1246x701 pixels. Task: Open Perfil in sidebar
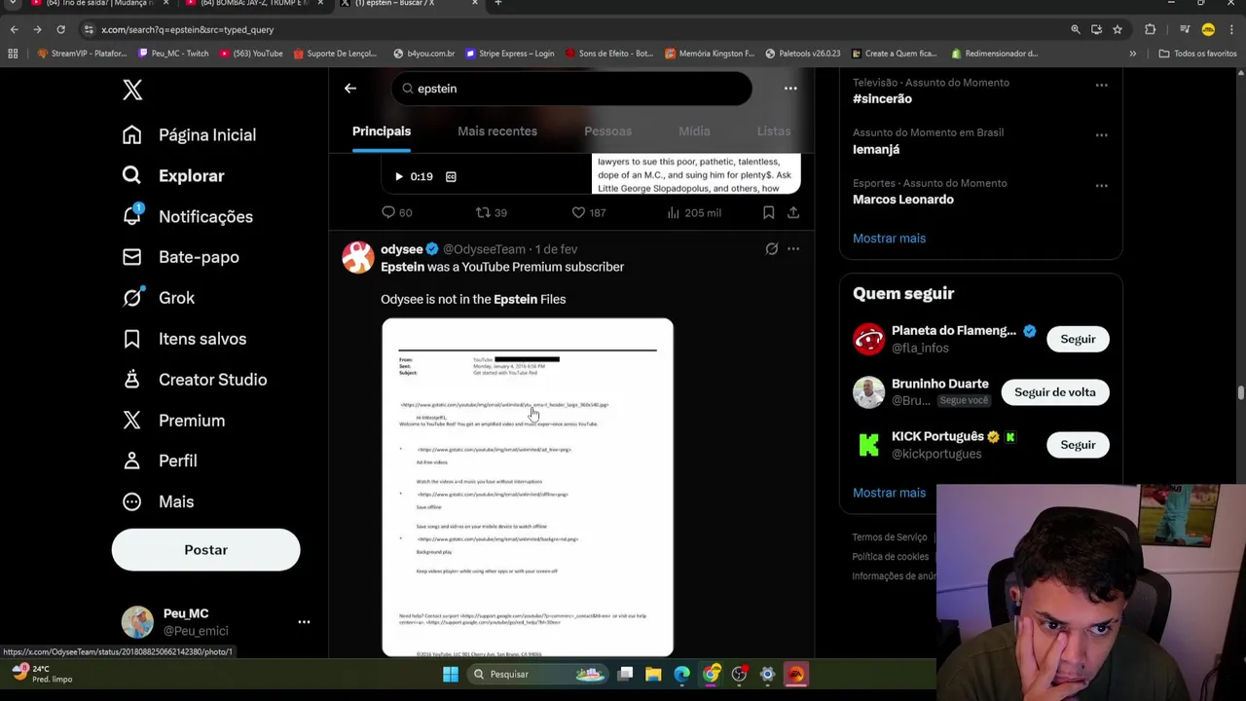point(159,461)
